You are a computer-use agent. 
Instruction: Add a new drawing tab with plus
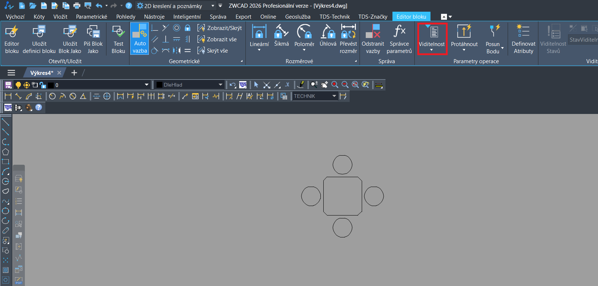click(74, 73)
